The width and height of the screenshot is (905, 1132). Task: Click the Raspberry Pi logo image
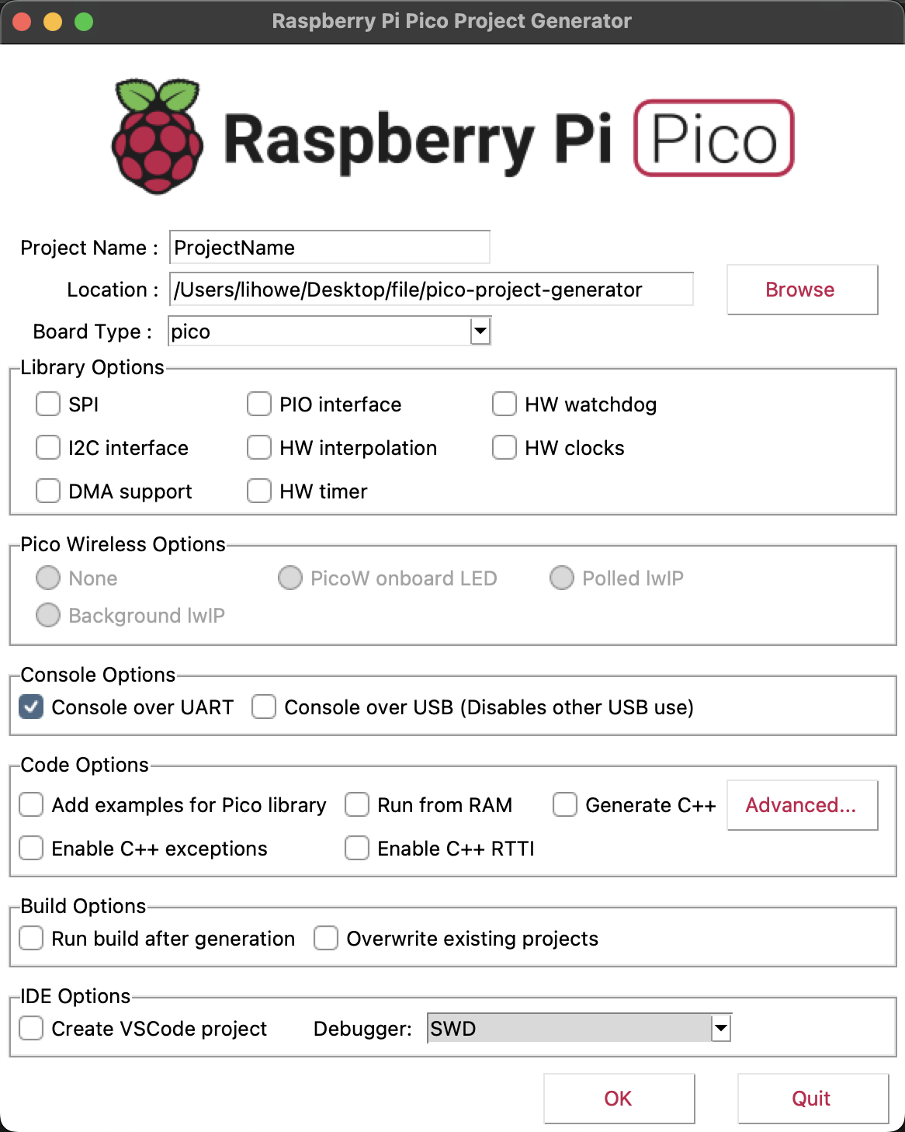click(x=158, y=137)
